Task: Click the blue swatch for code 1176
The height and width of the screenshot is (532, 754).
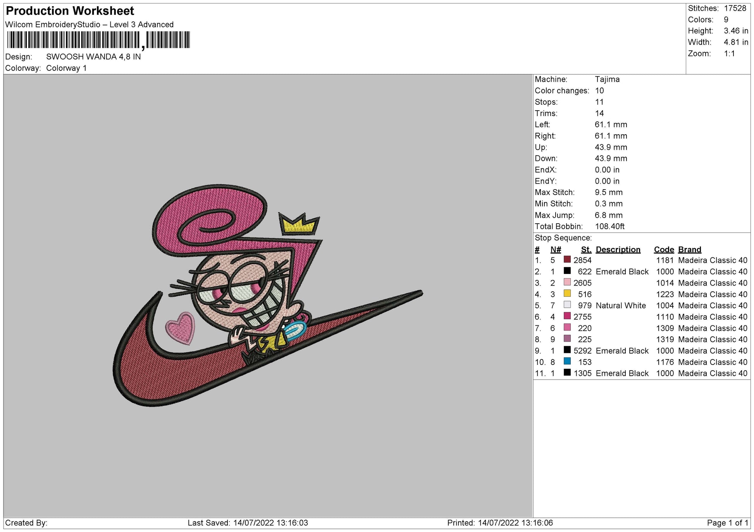Action: tap(567, 361)
